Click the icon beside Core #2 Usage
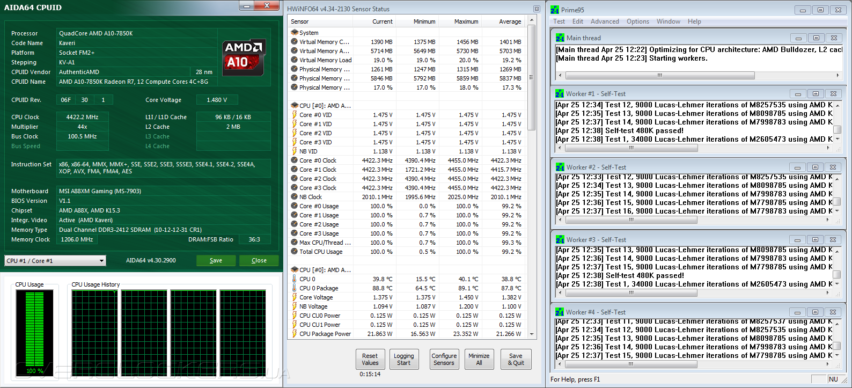852x388 pixels. point(294,224)
